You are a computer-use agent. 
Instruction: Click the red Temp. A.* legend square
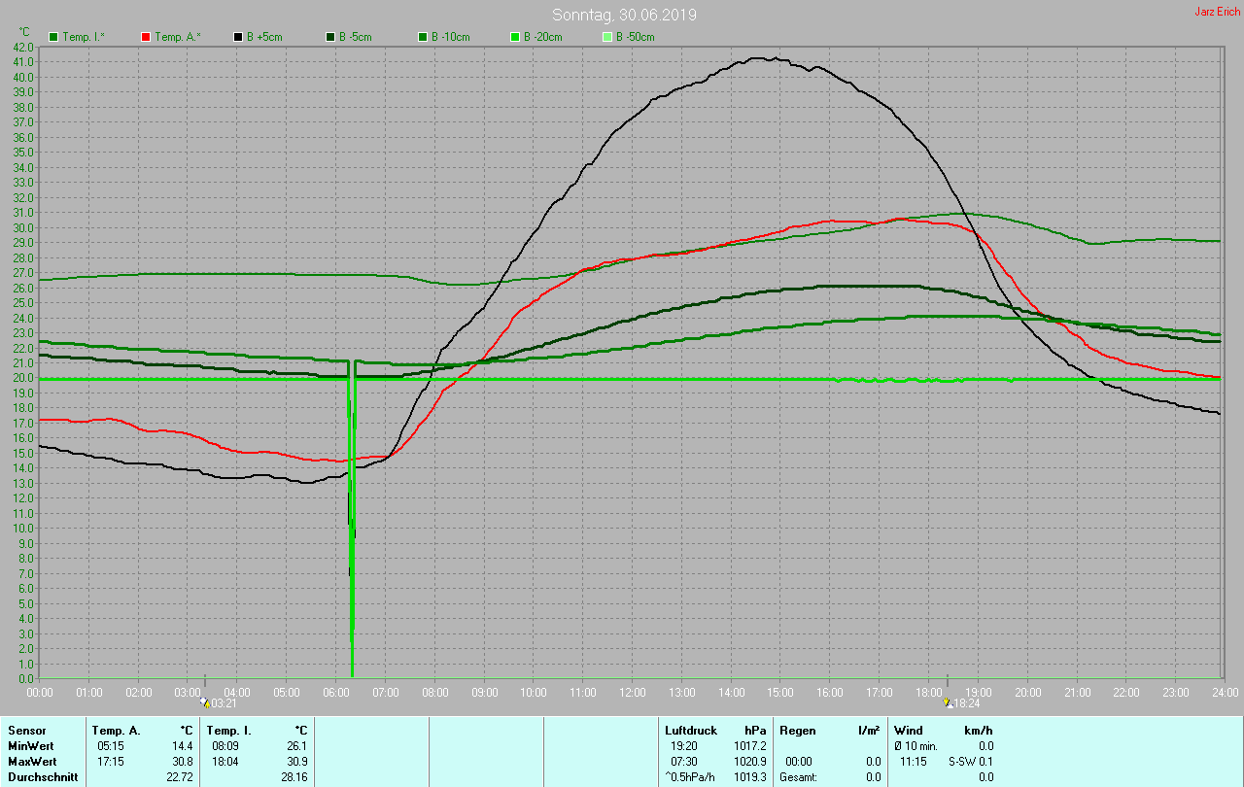tap(146, 37)
